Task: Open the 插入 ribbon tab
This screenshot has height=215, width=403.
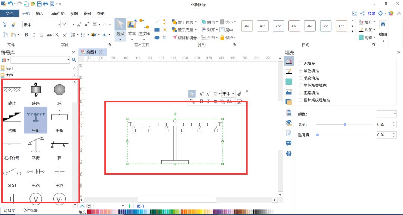Action: click(x=39, y=14)
